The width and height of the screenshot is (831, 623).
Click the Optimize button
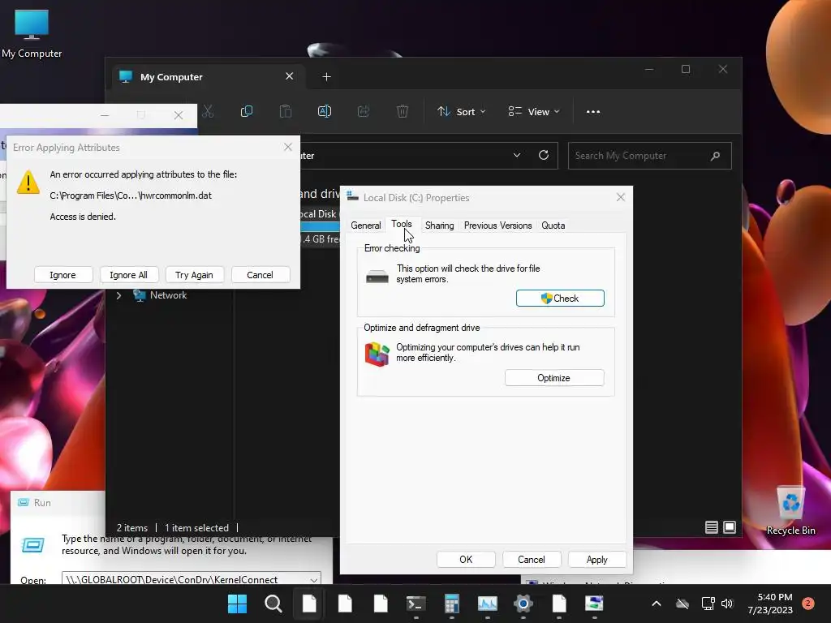[553, 378]
